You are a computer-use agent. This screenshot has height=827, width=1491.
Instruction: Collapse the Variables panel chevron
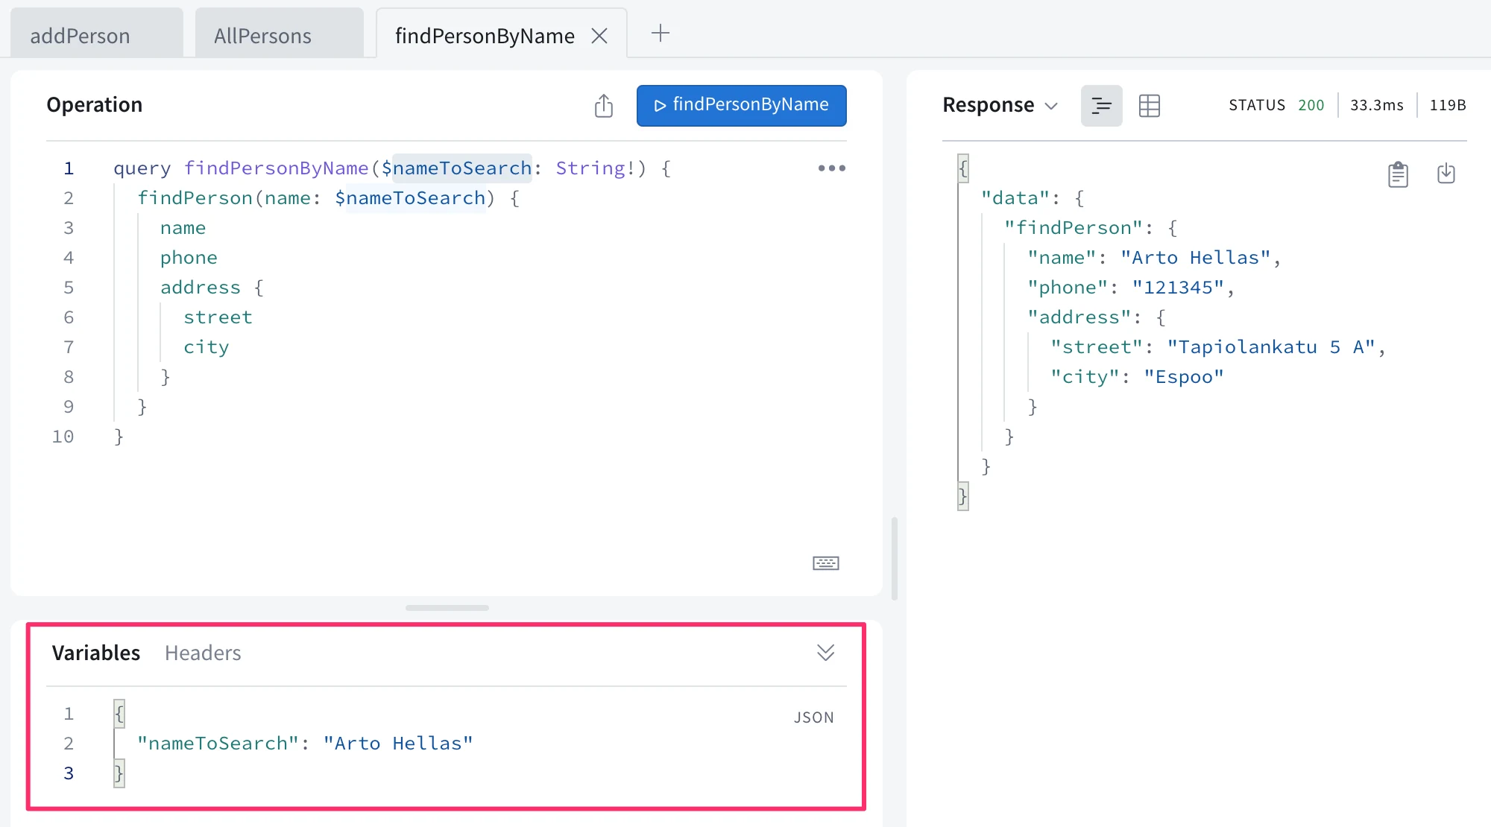(x=825, y=653)
